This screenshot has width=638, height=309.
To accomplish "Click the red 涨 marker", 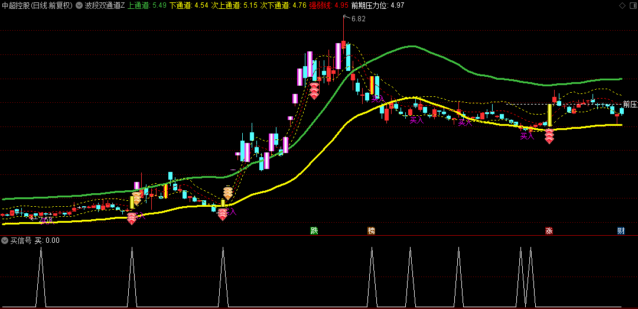I will (549, 231).
